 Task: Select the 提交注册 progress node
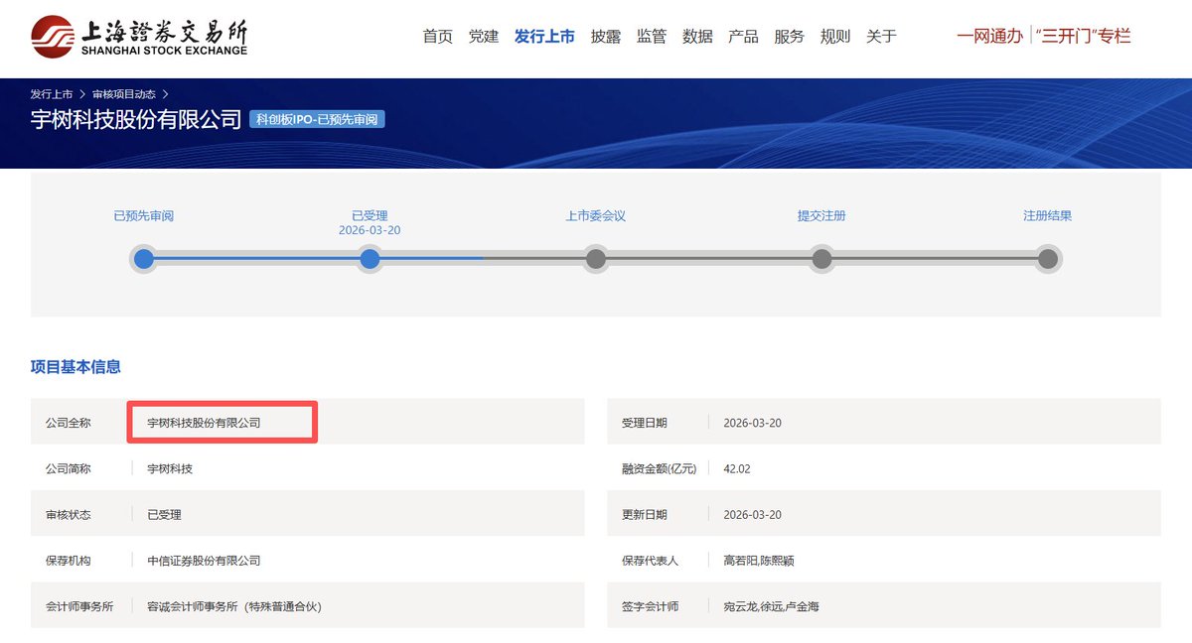click(x=821, y=259)
